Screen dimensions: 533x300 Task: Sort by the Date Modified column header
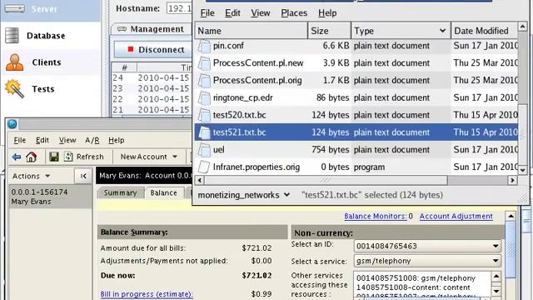[x=484, y=31]
